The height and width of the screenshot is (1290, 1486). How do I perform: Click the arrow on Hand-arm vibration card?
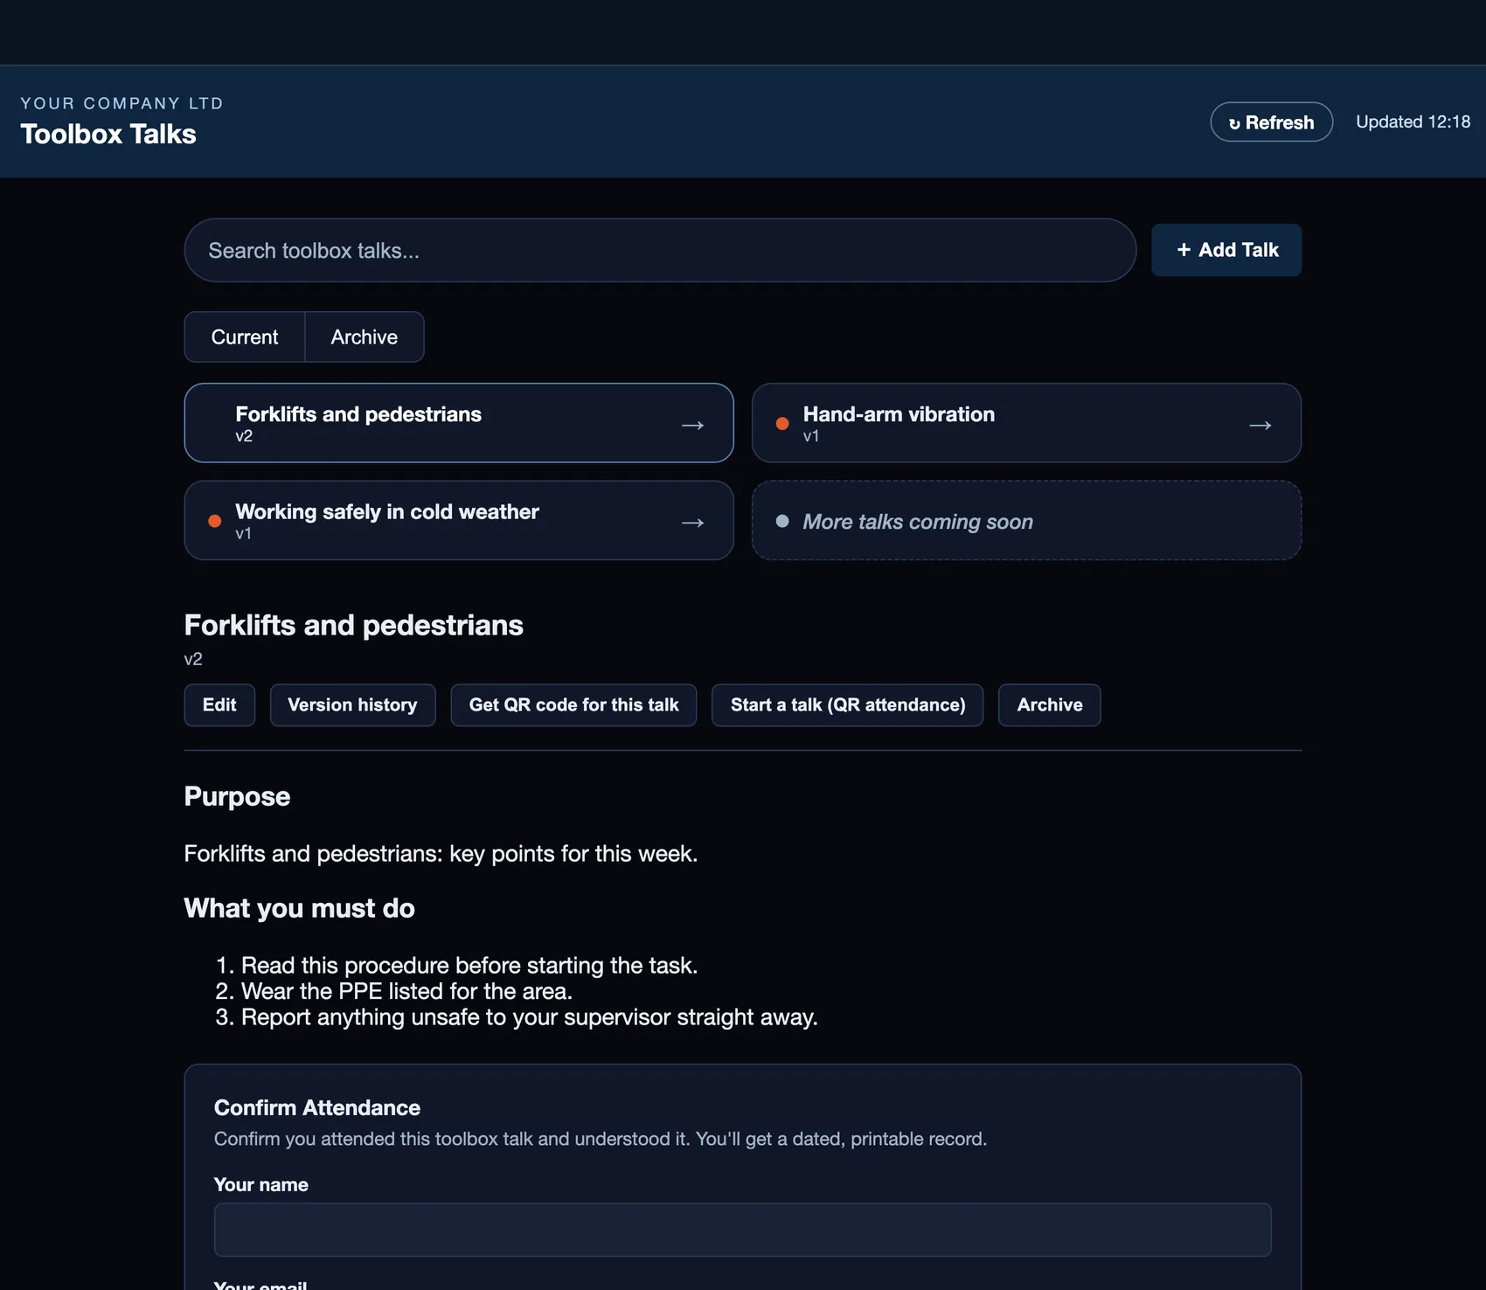click(1260, 426)
